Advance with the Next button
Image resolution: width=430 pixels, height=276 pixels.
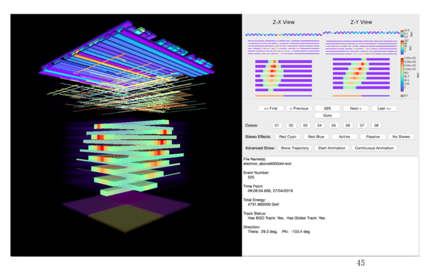coord(356,108)
